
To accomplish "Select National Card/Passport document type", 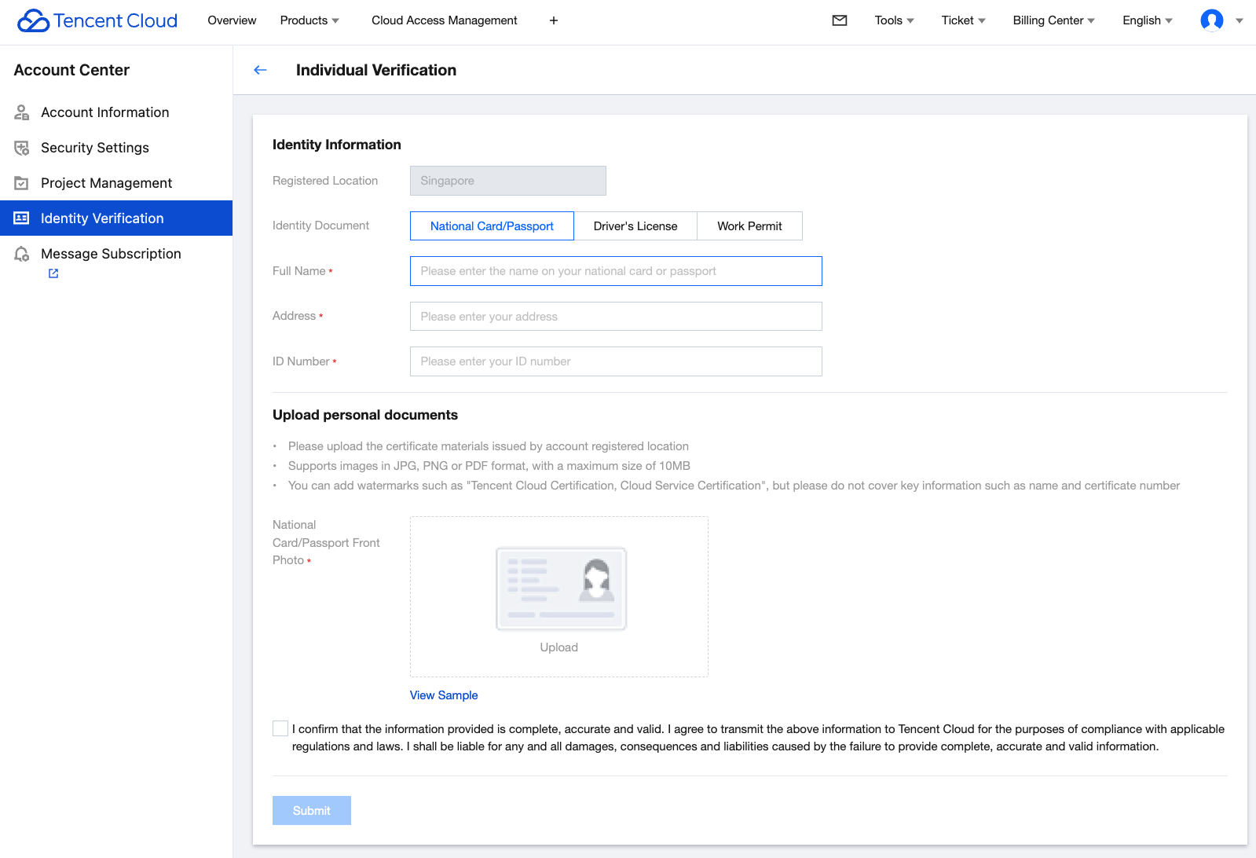I will 492,226.
